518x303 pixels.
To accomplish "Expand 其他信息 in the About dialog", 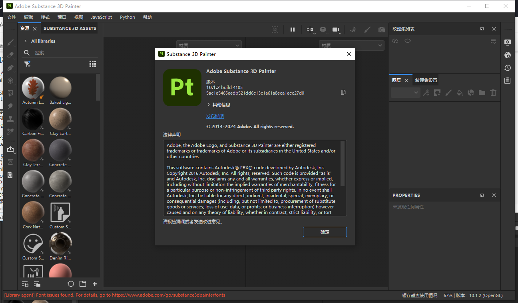I will tap(218, 105).
